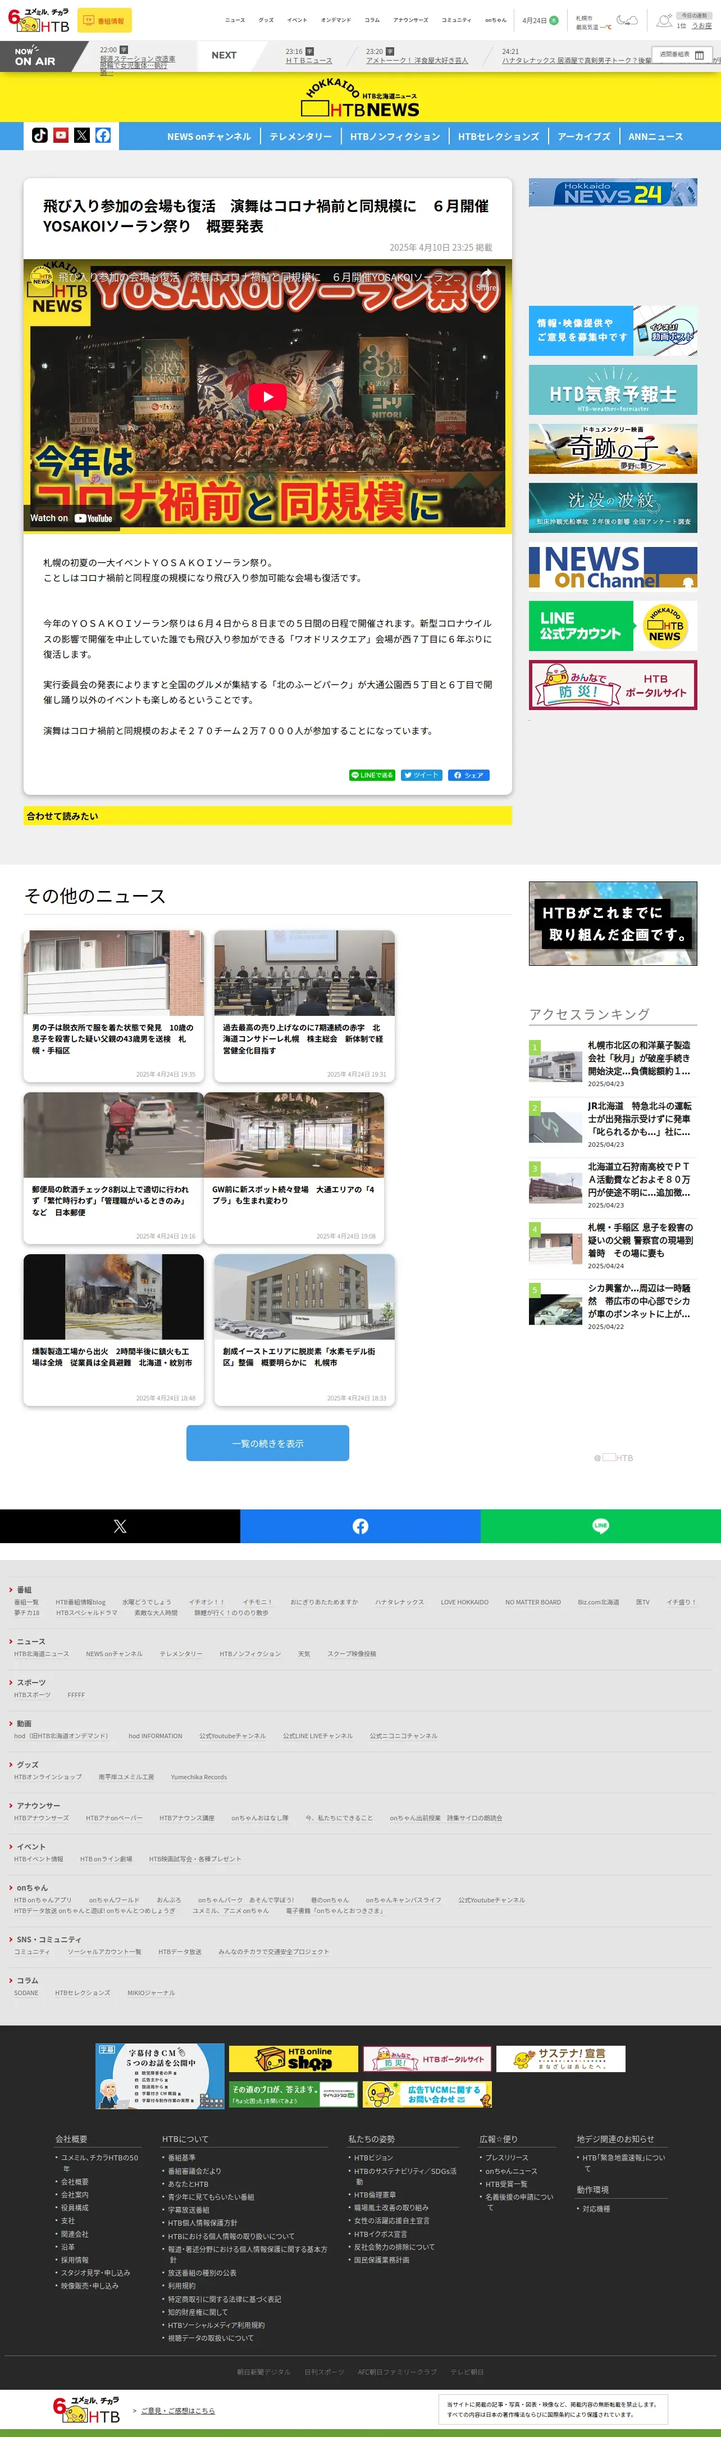721x2437 pixels.
Task: Open news about コンサドーレ札幌 株主総会
Action: [x=304, y=1006]
